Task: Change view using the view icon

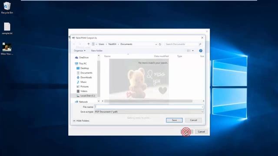Action: pos(189,51)
